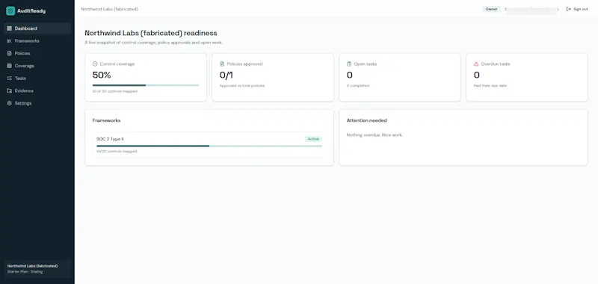Click the Frameworks icon in sidebar
598x284 pixels.
[10, 41]
